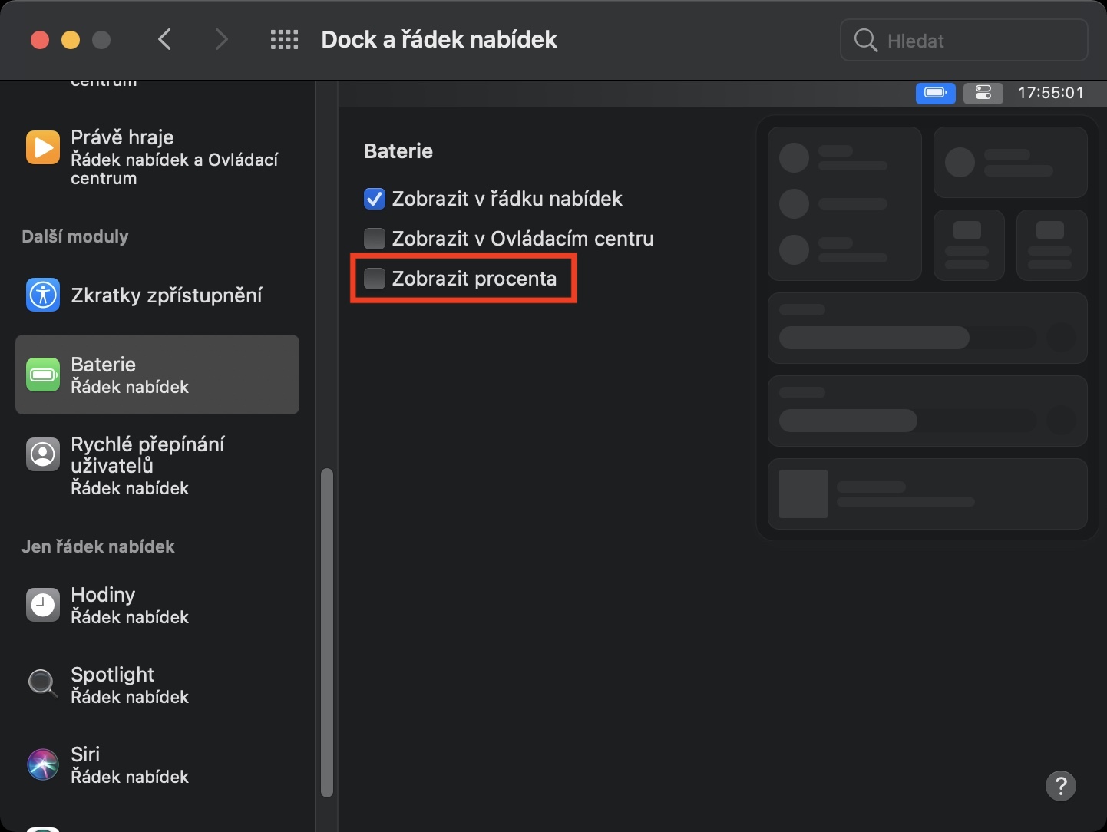Open the Siri sidebar icon

(43, 764)
